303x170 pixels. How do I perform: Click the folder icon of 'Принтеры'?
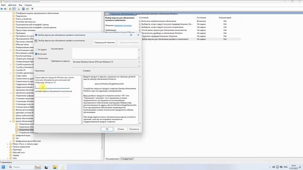[10, 150]
